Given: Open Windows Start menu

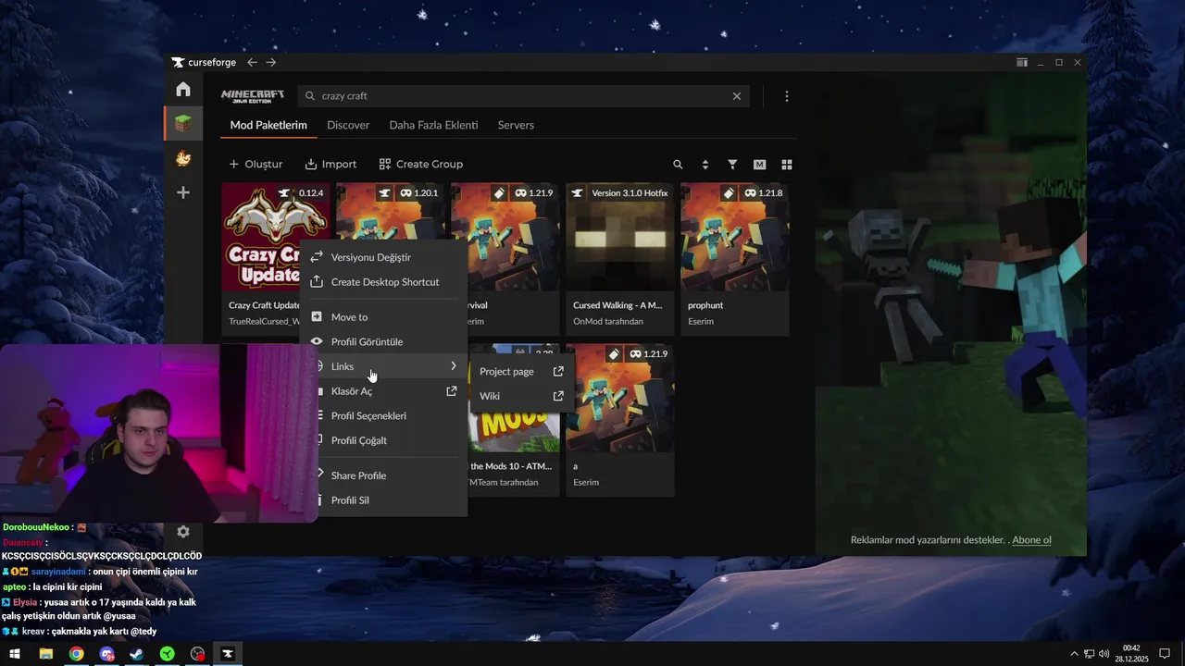Looking at the screenshot, I should coord(15,654).
